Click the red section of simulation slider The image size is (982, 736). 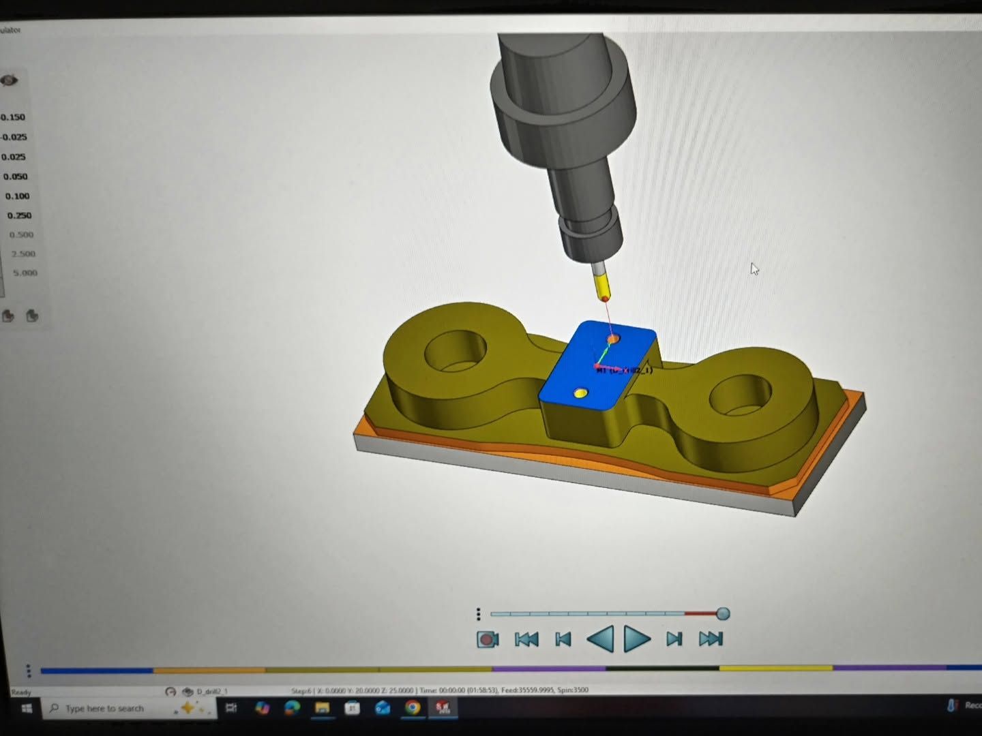[700, 614]
